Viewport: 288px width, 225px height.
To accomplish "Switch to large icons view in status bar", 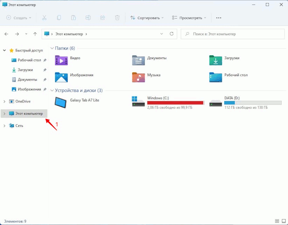I will 284,221.
